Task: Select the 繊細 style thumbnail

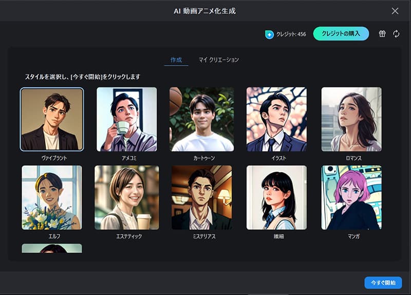Action: [276, 198]
